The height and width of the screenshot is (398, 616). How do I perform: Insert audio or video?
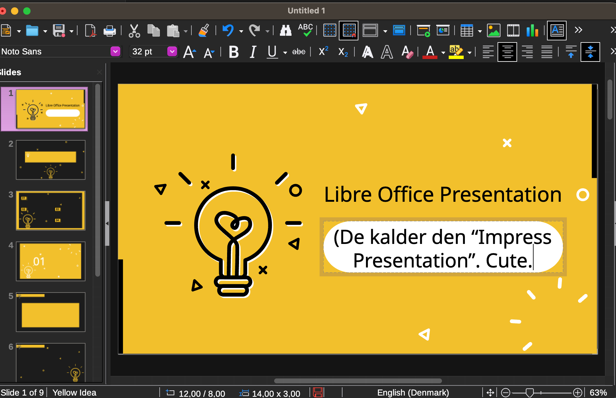pos(513,31)
